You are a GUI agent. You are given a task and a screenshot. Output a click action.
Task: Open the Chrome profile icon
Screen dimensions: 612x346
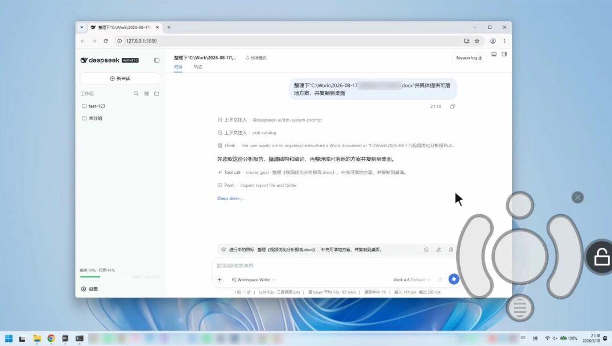point(493,41)
